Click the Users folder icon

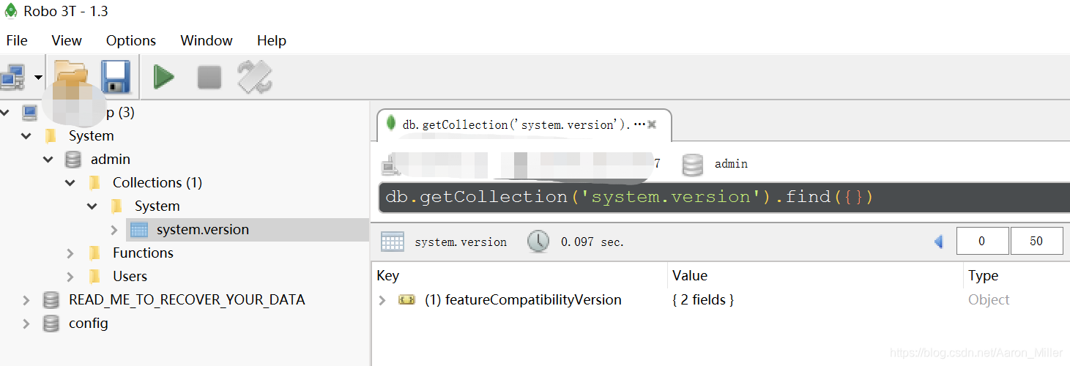coord(94,277)
